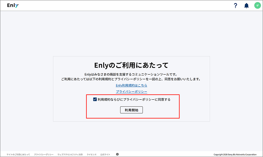Click the Enly logo
263x157 pixels.
[13, 5]
